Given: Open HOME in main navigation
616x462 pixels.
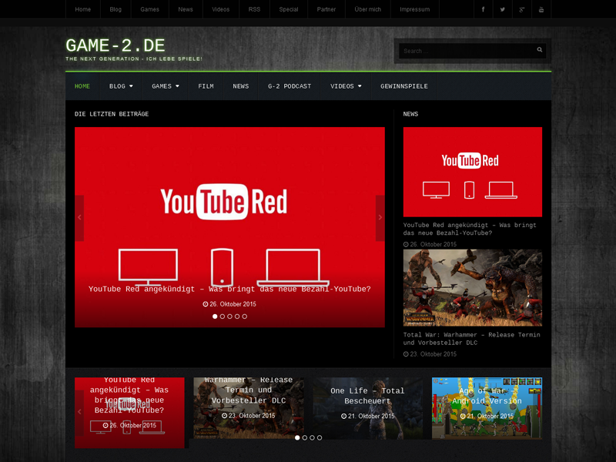Looking at the screenshot, I should [82, 86].
